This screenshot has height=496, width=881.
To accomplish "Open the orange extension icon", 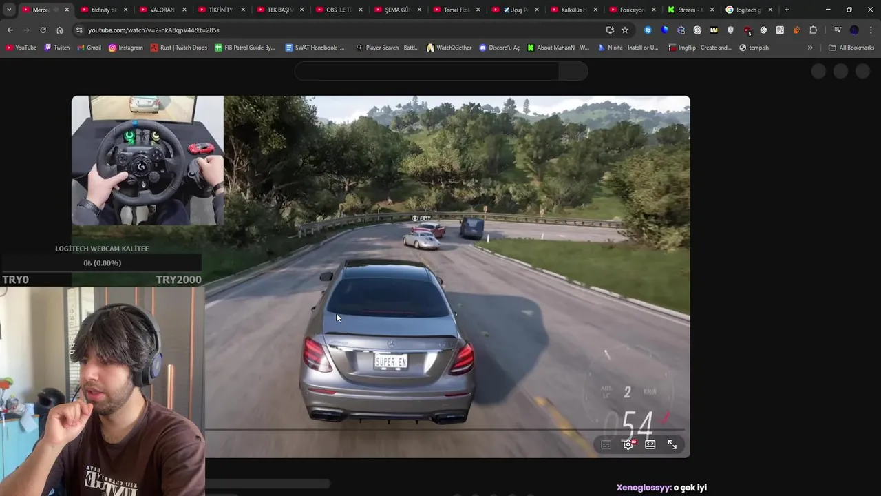I will click(x=796, y=30).
